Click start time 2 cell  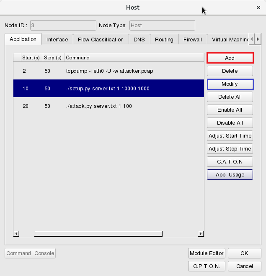tap(24, 71)
